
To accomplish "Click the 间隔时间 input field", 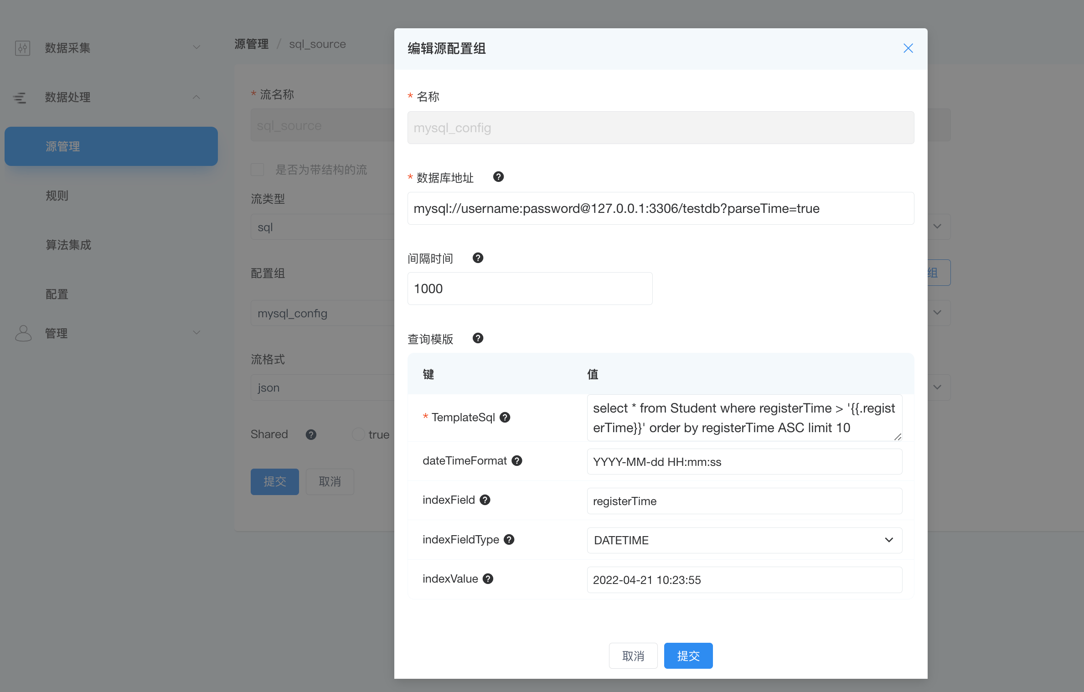I will click(x=529, y=289).
